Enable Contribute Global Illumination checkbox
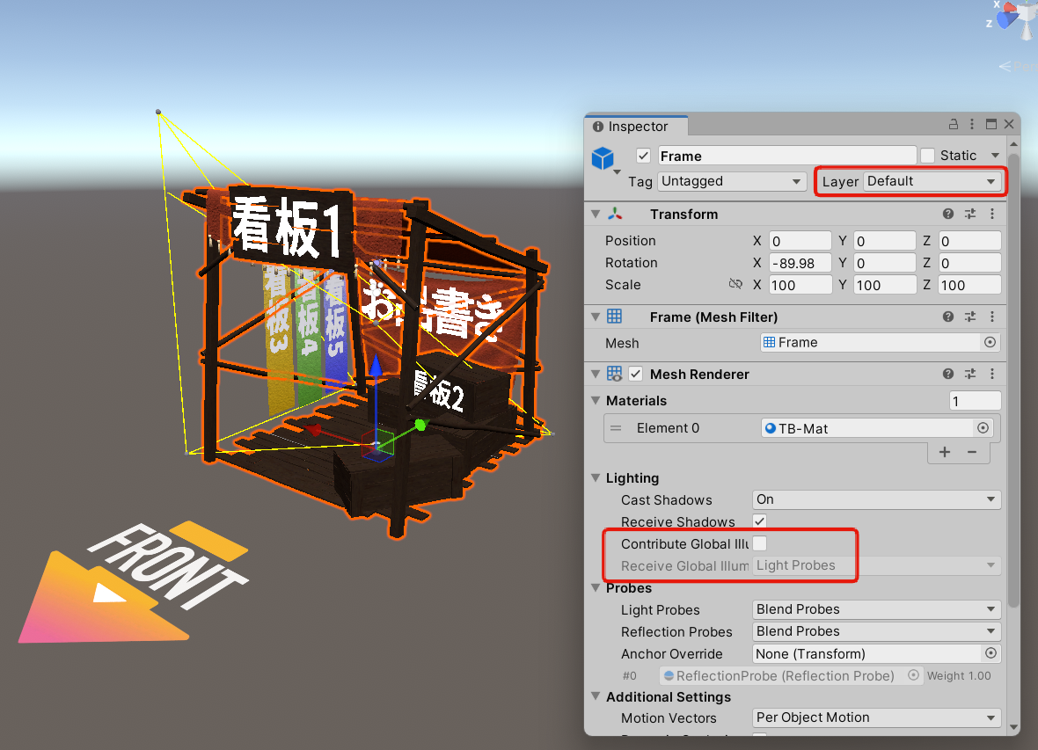This screenshot has height=750, width=1038. 759,543
